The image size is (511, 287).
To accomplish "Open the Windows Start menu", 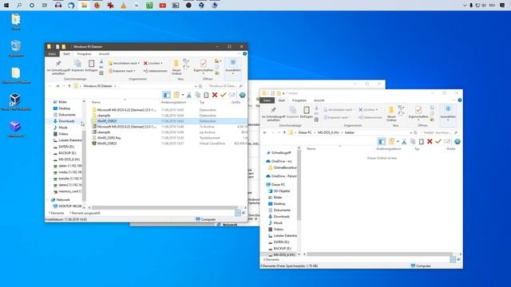I will 6,6.
